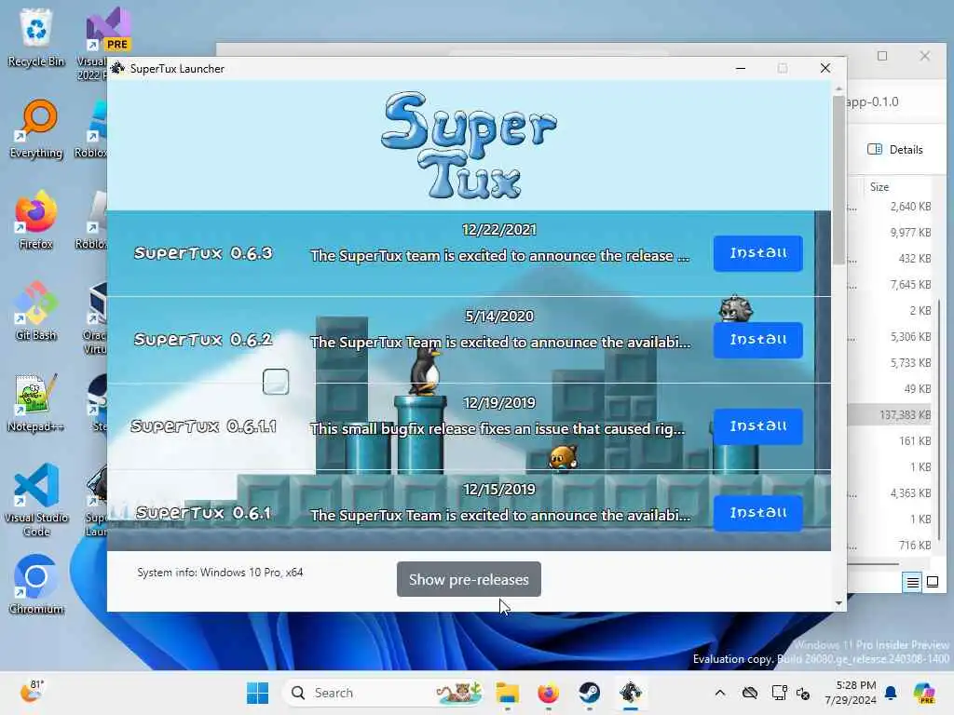Open File Explorer from the taskbar
Screen dimensions: 954x715
point(508,693)
